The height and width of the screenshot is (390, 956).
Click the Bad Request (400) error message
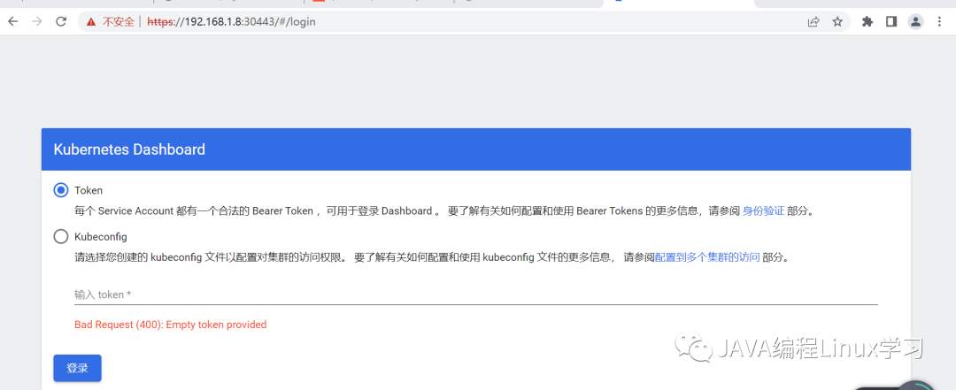[x=171, y=325]
